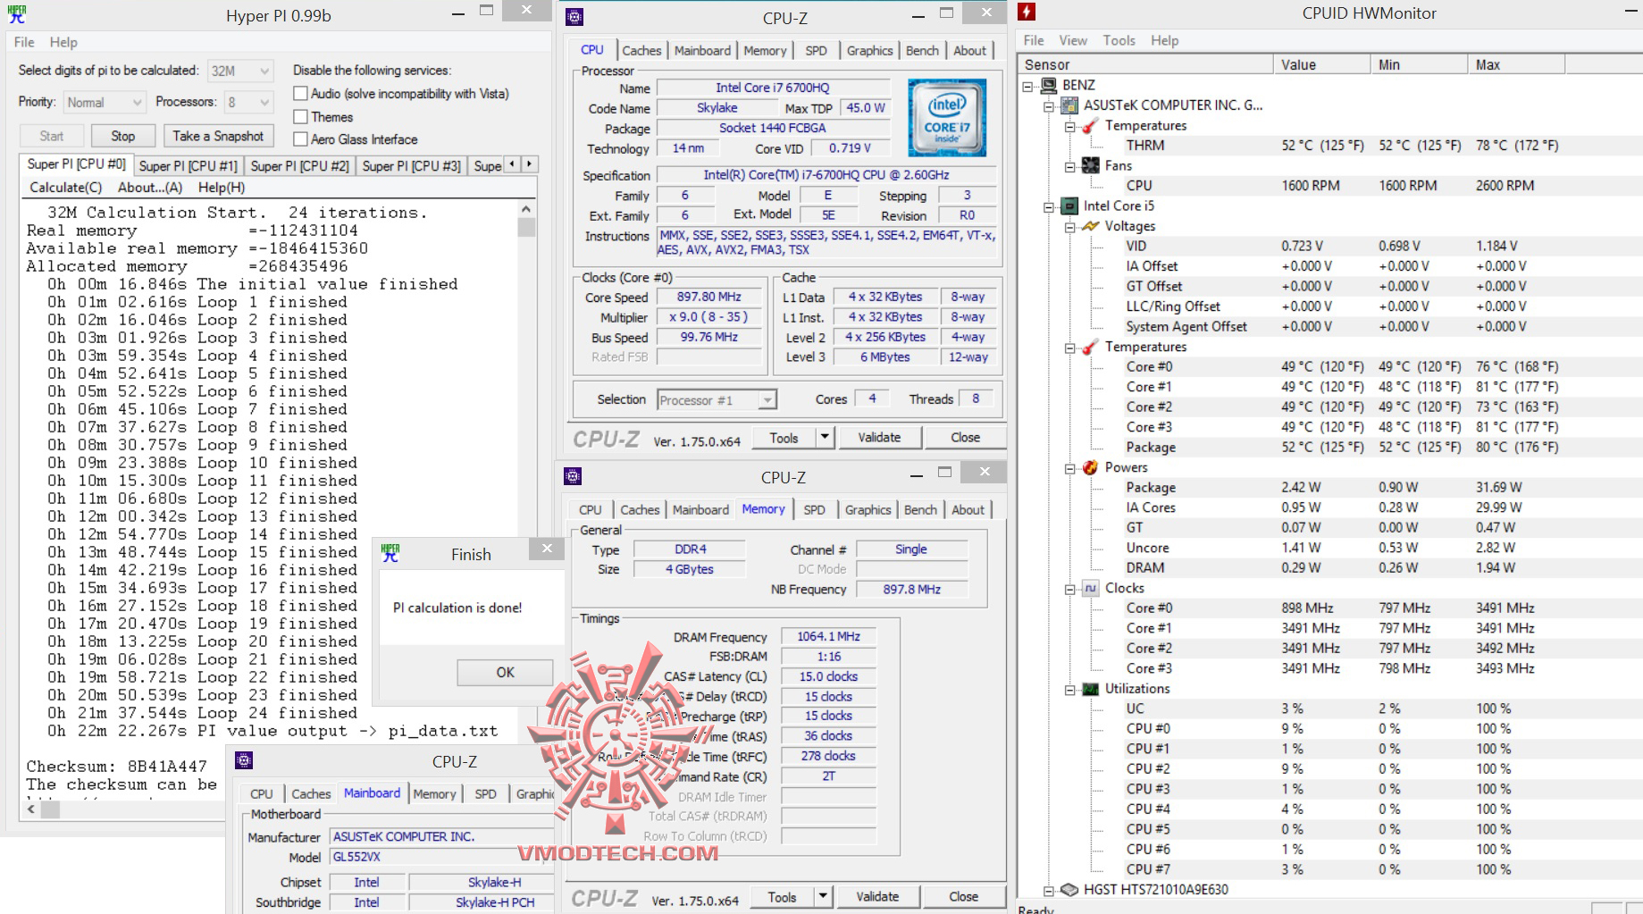
Task: Open the Tools menu in HWMonitor
Action: [x=1119, y=40]
